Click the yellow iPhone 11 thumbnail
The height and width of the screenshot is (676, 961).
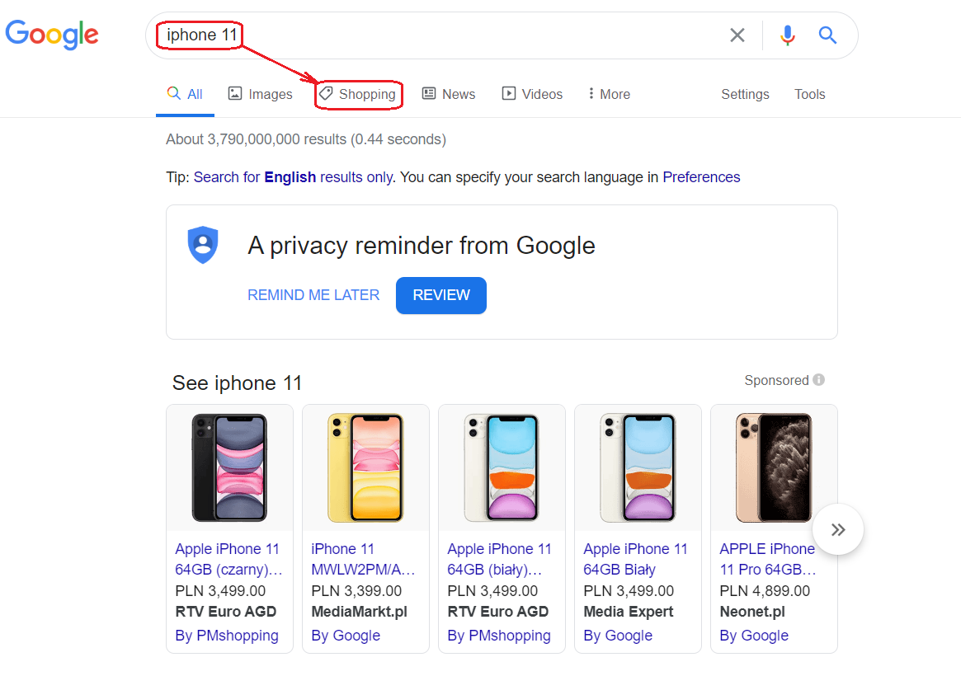click(x=366, y=467)
